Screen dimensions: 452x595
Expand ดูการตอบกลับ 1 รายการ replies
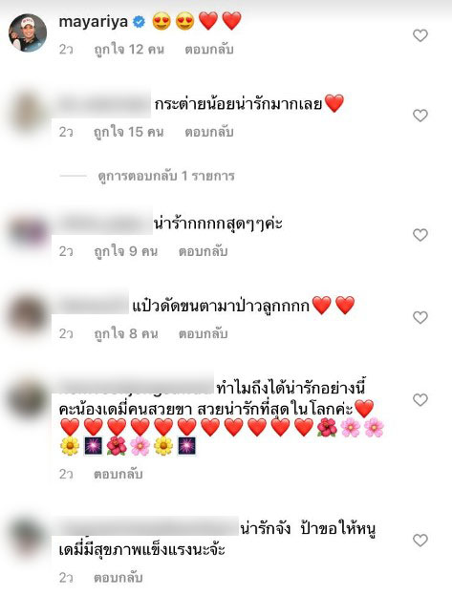[166, 176]
